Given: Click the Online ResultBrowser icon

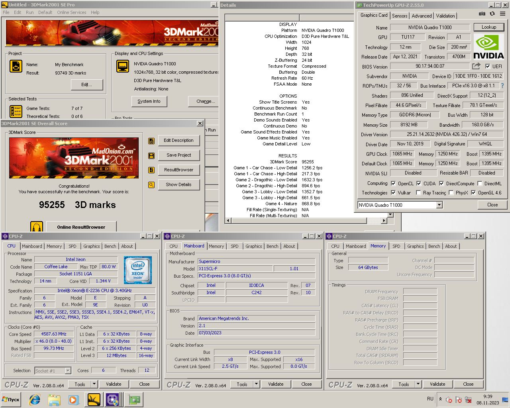Looking at the screenshot, I should (x=37, y=227).
